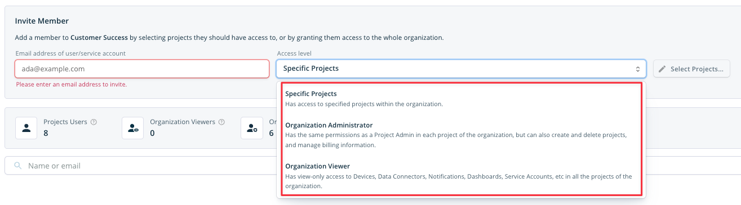Click the Organization Viewers eye-person icon
741x205 pixels.
(132, 128)
